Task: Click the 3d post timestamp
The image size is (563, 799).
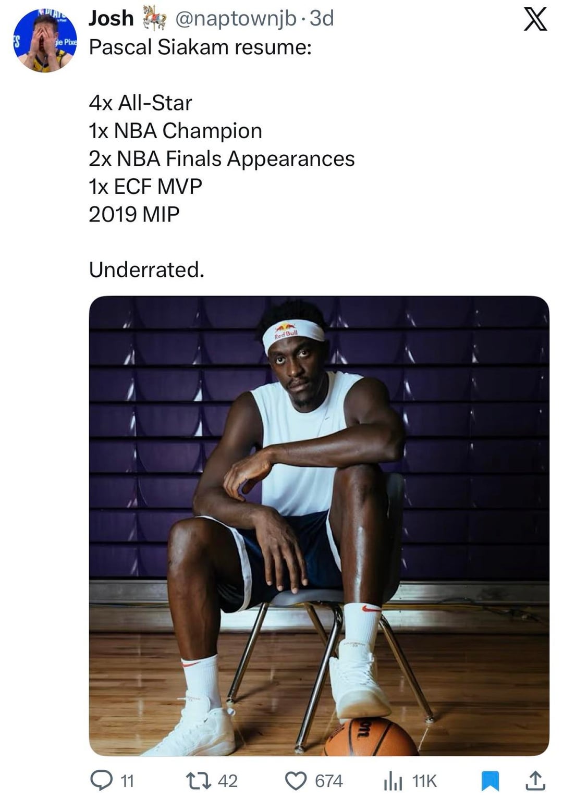Action: (322, 18)
